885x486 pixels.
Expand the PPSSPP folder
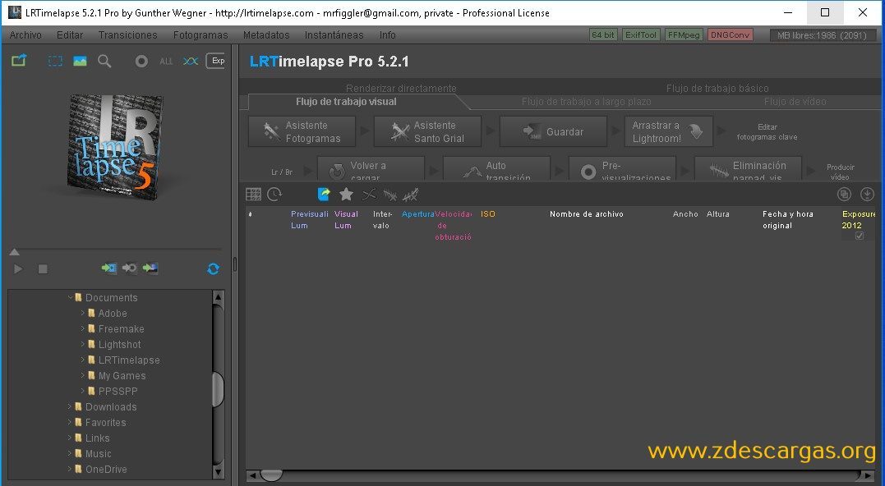click(83, 391)
